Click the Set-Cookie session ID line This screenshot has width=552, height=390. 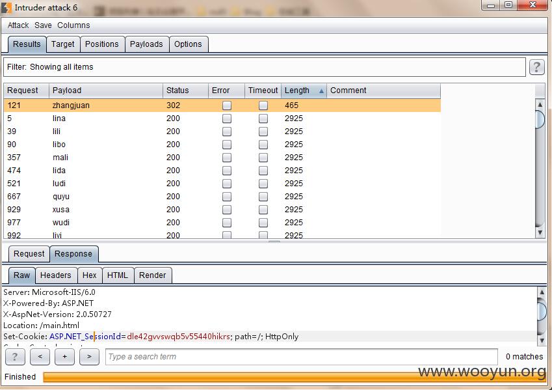tap(151, 337)
